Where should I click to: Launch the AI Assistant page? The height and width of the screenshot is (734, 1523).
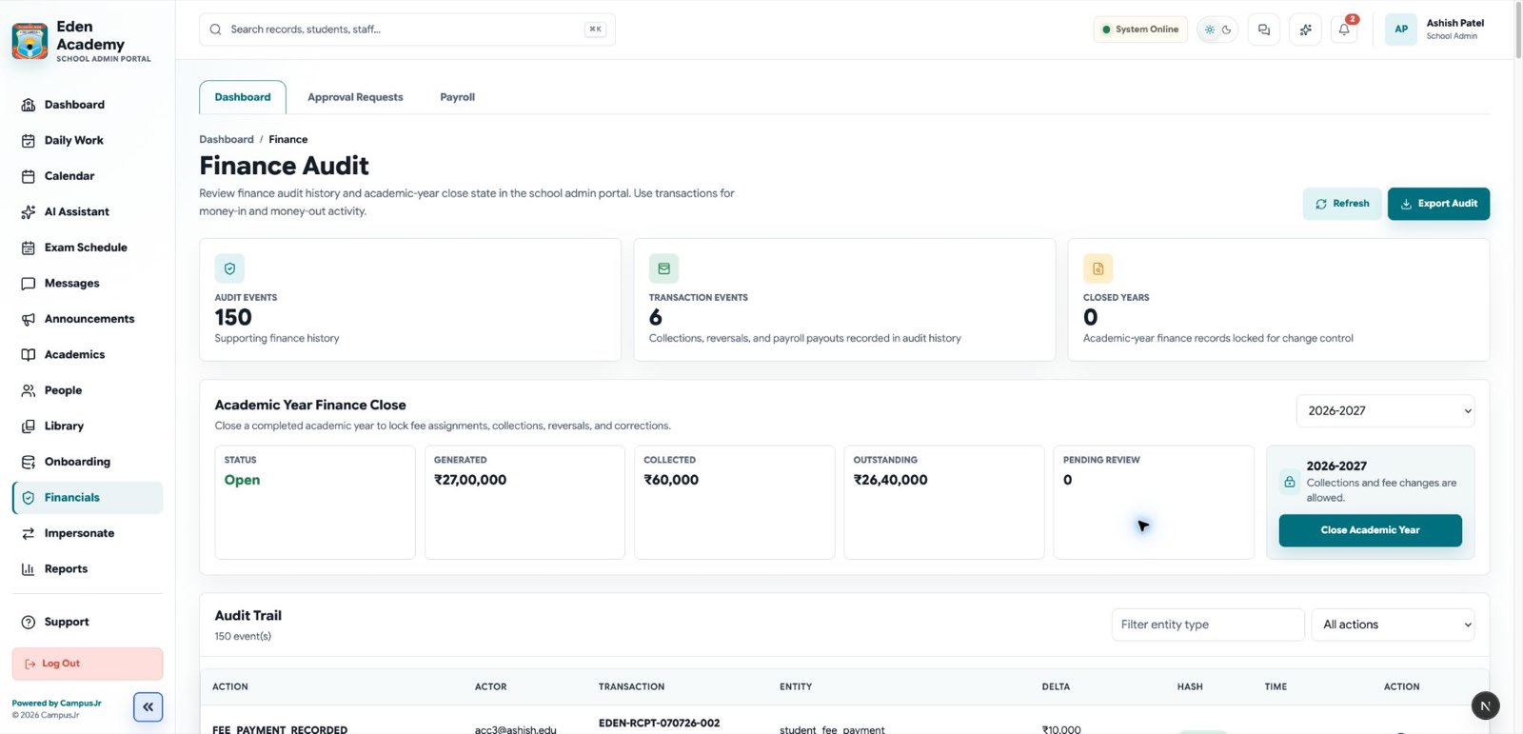(x=87, y=211)
